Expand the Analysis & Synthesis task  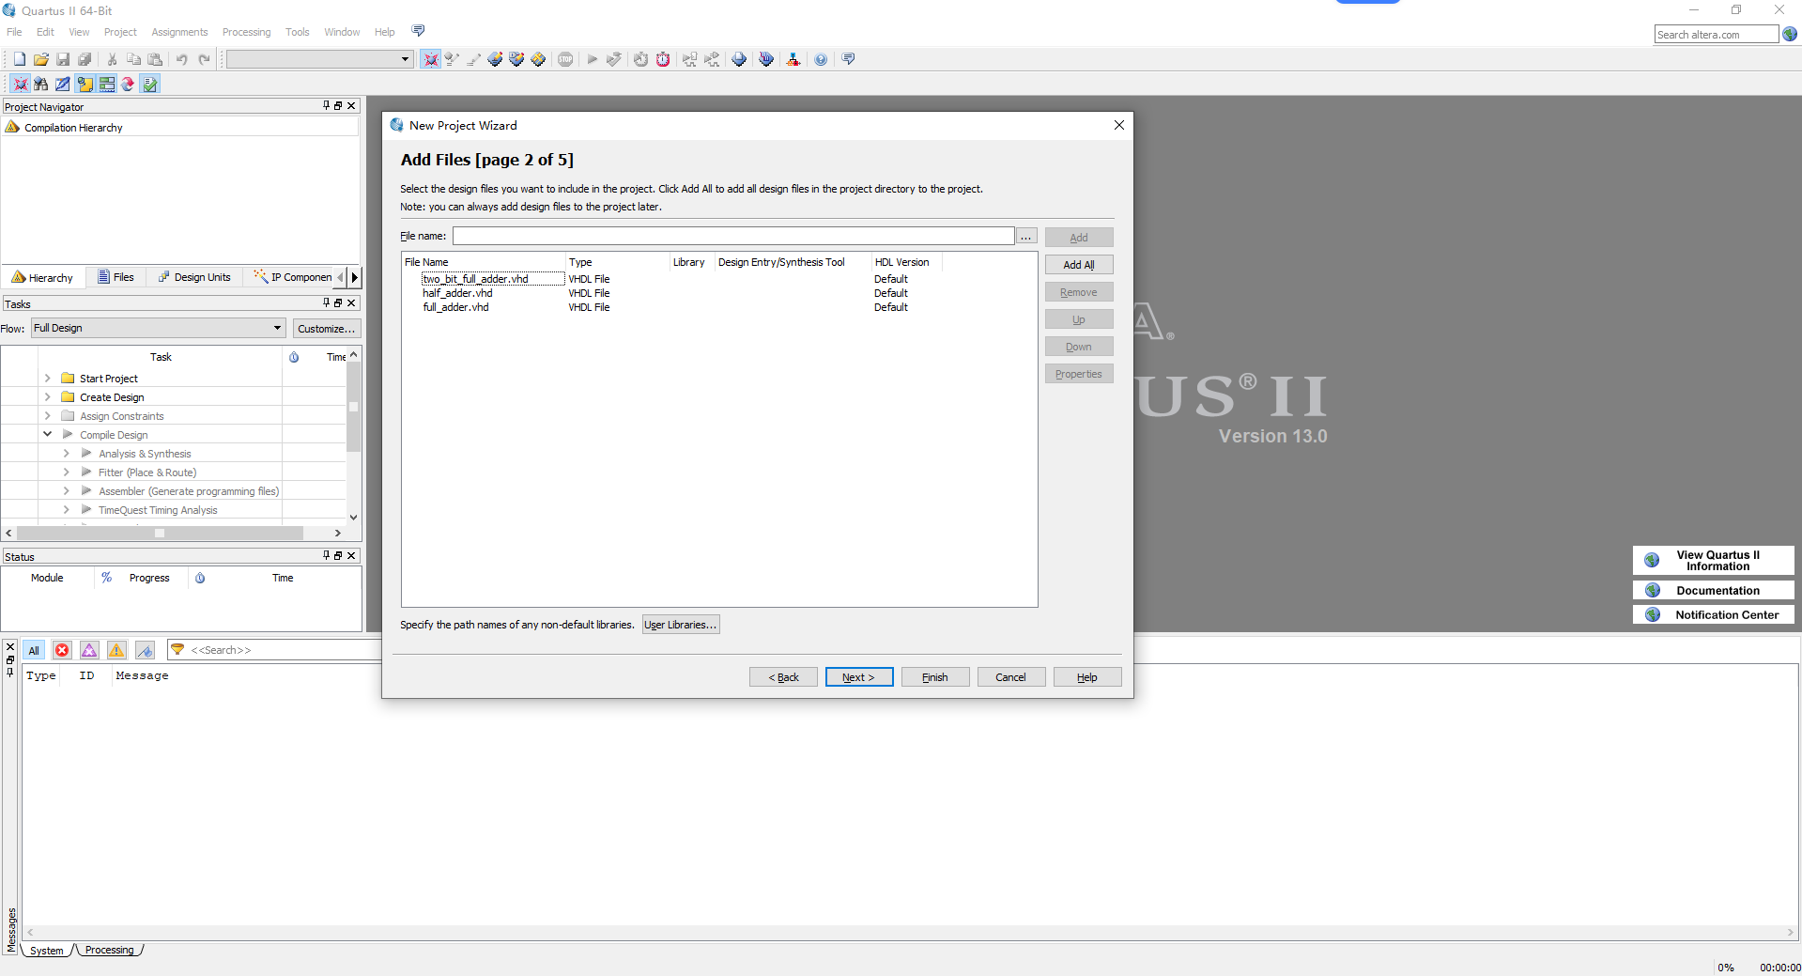point(67,454)
